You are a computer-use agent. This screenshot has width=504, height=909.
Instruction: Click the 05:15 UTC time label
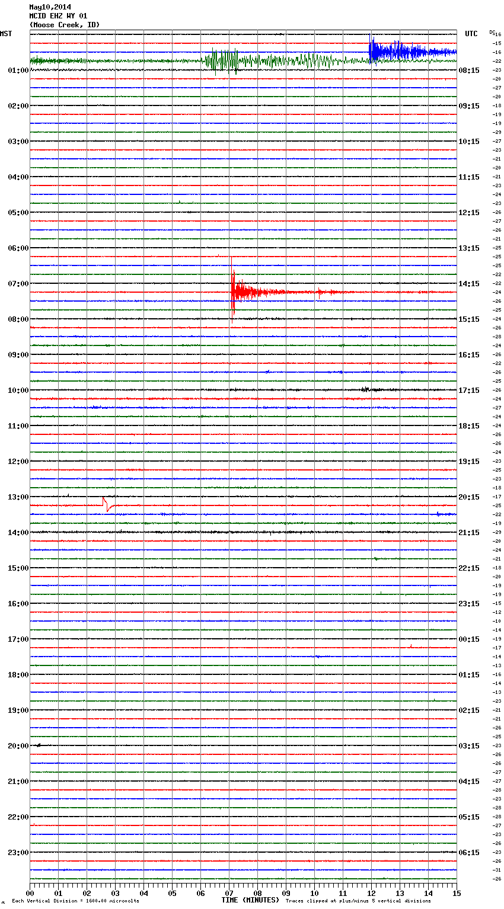tap(469, 817)
